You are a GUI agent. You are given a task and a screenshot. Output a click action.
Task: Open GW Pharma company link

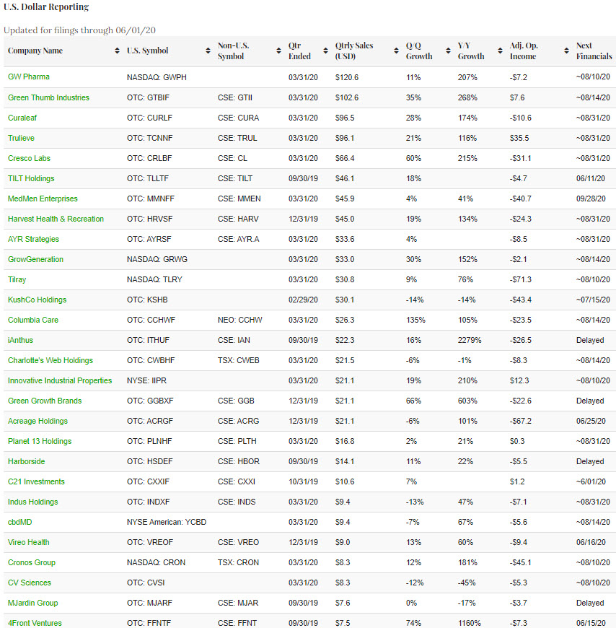(29, 77)
